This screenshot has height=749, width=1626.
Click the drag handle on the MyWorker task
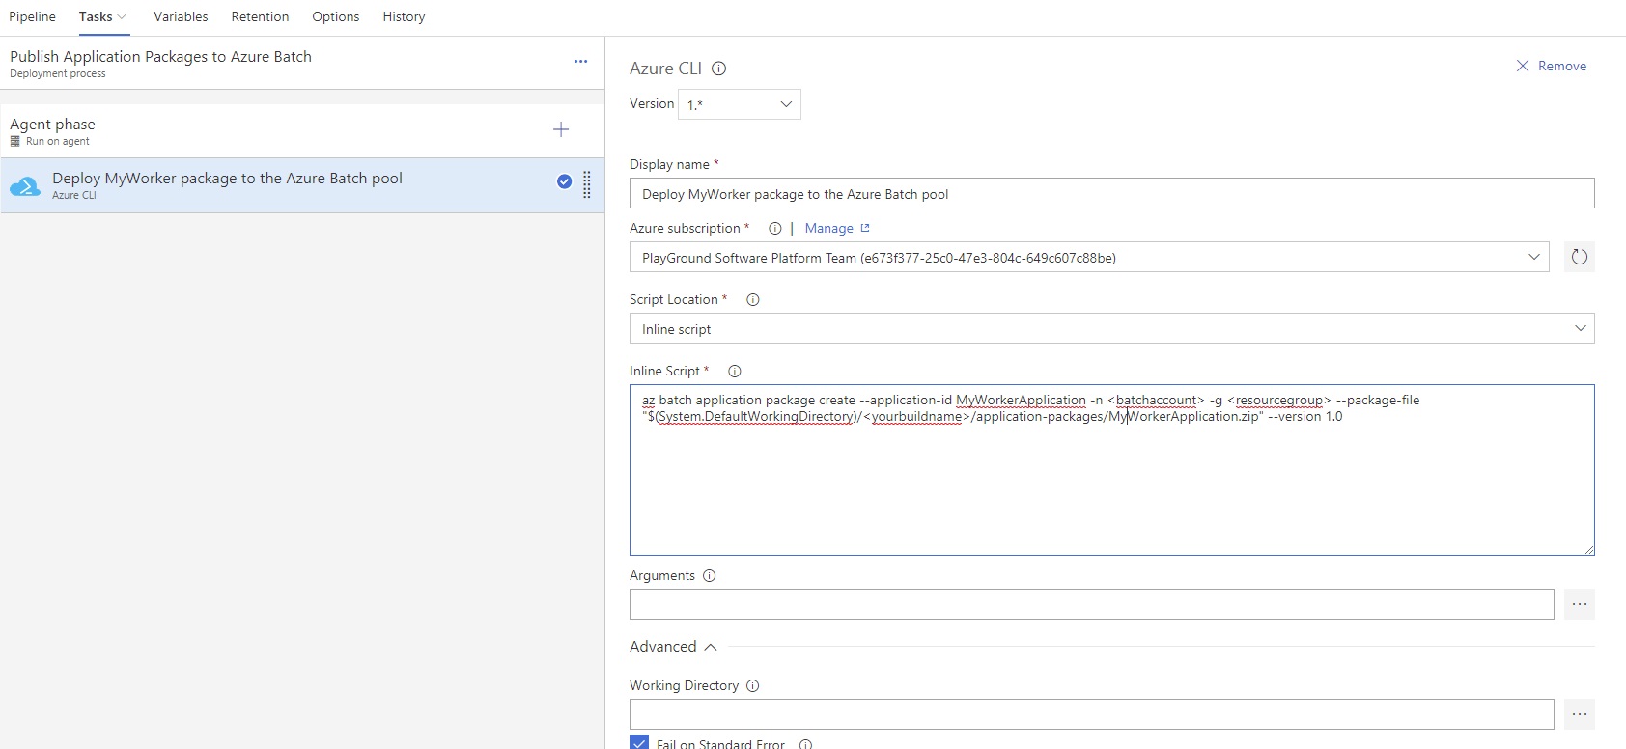(587, 184)
